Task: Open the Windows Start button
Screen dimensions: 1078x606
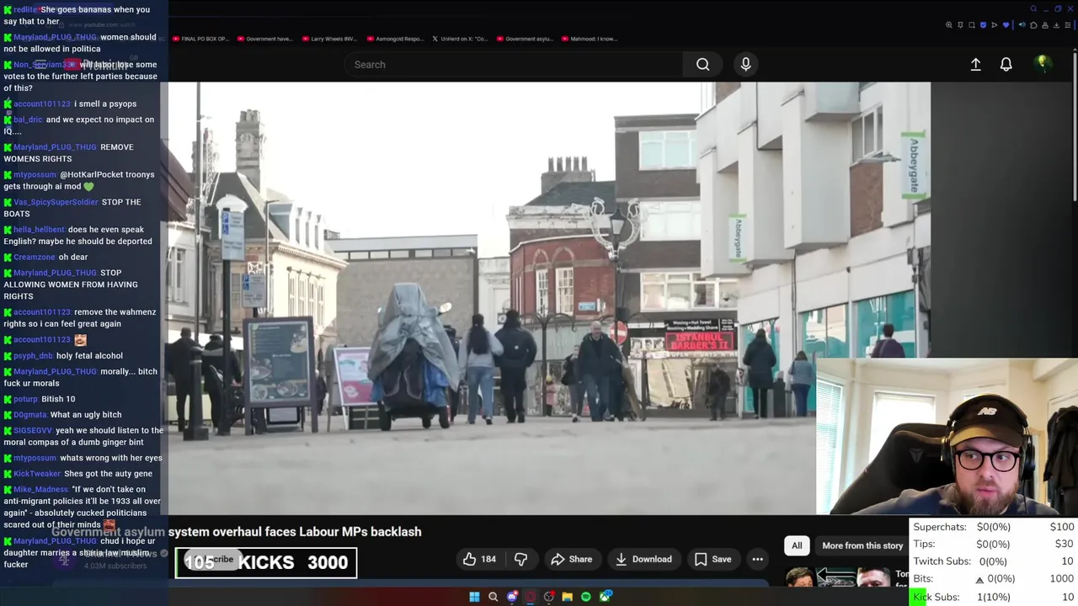Action: pyautogui.click(x=474, y=597)
